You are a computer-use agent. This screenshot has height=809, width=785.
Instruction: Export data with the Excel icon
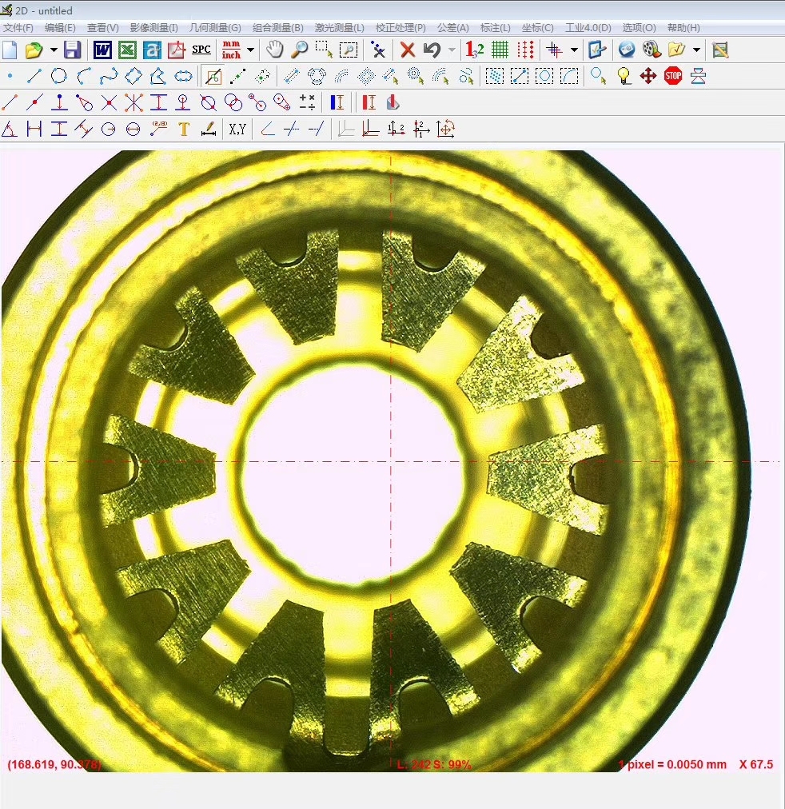[127, 50]
